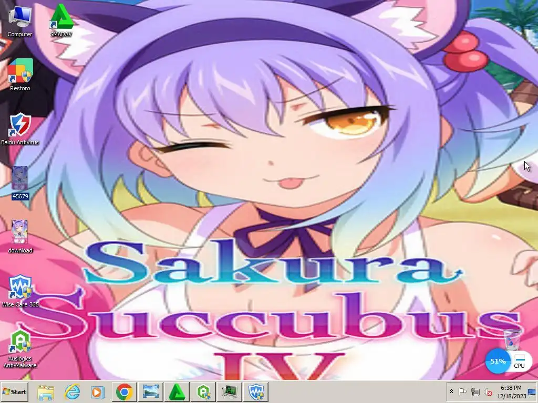Switch to Auslogics Anti-Malware taskbar item
538x403 pixels.
point(203,391)
